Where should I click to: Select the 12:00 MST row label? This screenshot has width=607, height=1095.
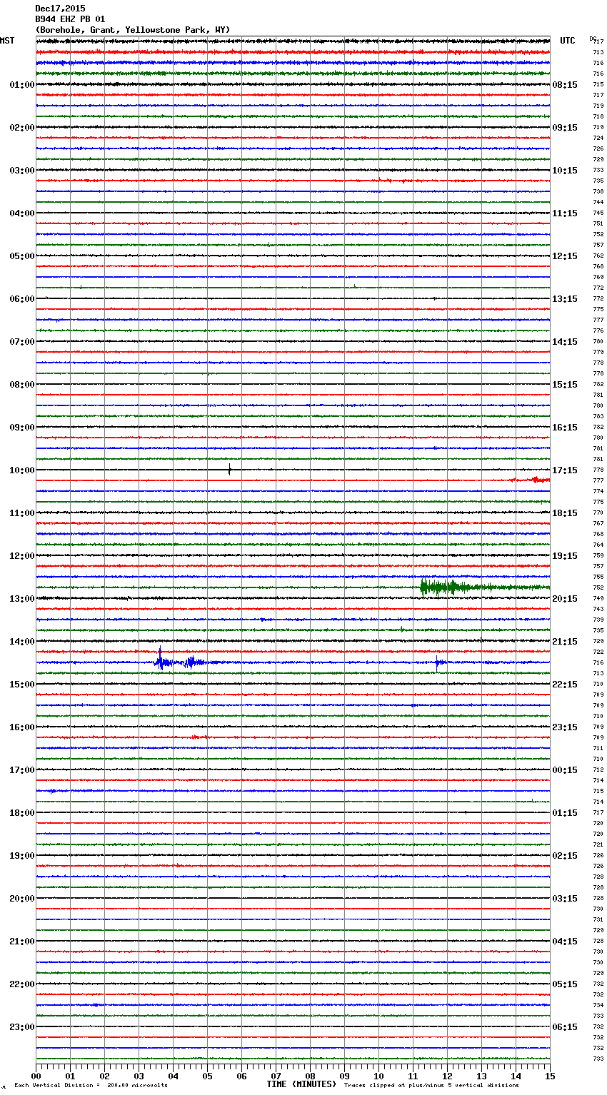[x=22, y=556]
